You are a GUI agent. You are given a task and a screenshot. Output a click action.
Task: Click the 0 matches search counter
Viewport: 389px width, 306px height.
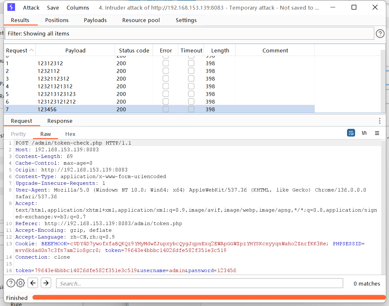[x=367, y=284]
